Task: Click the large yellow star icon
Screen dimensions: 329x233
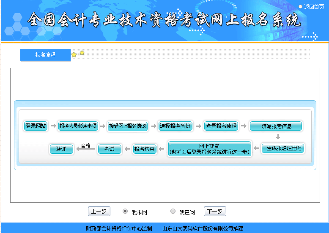Action: 74,55
